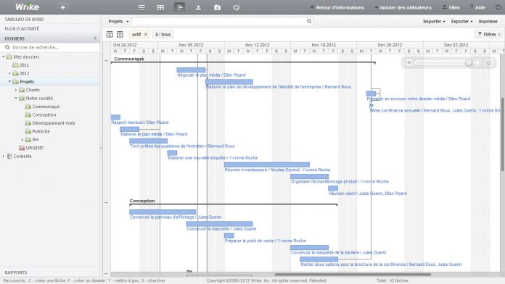The image size is (505, 284).
Task: Switch to the table view icon
Action: click(160, 7)
